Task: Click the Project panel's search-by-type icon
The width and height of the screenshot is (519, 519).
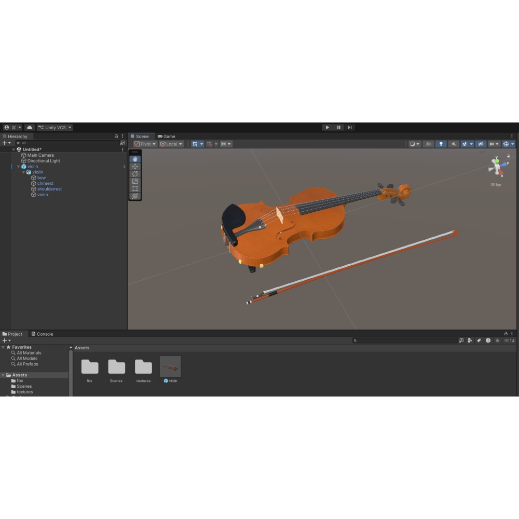Action: click(470, 340)
